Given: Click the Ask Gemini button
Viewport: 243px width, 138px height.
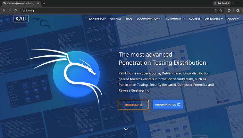Looking at the screenshot, I should coord(221,3).
